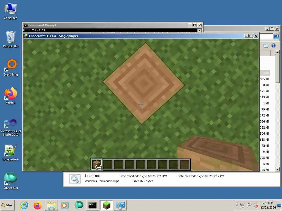
Task: Open the Start menu
Action: 7,205
